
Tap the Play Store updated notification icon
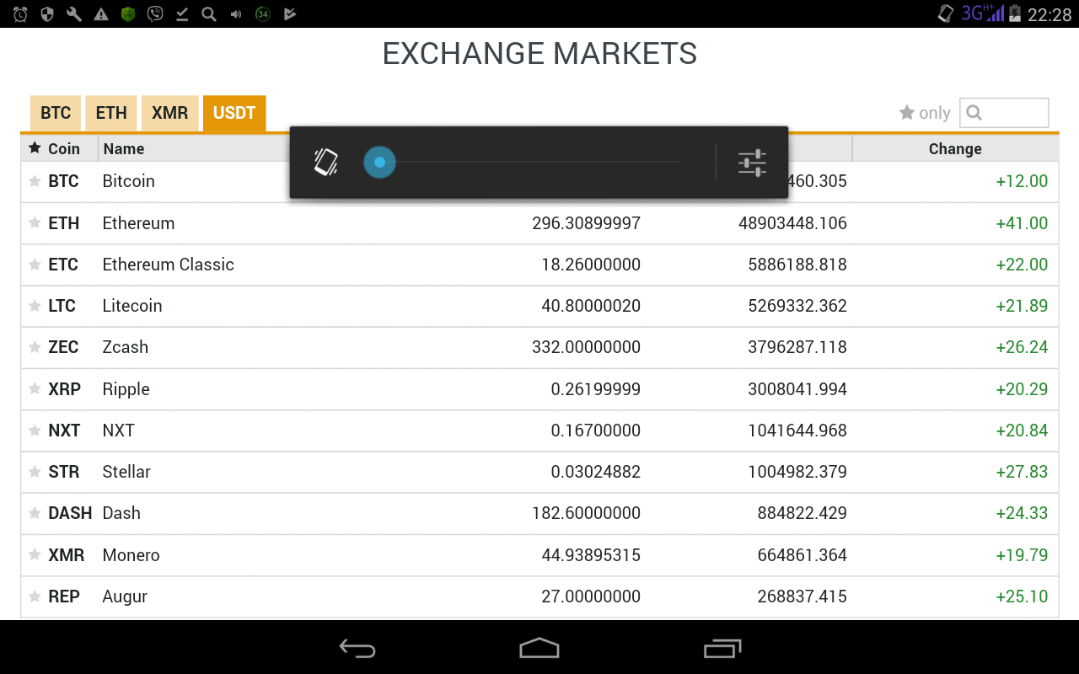point(290,14)
